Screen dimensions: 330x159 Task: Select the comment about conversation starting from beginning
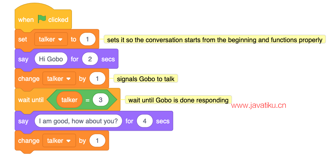215,40
